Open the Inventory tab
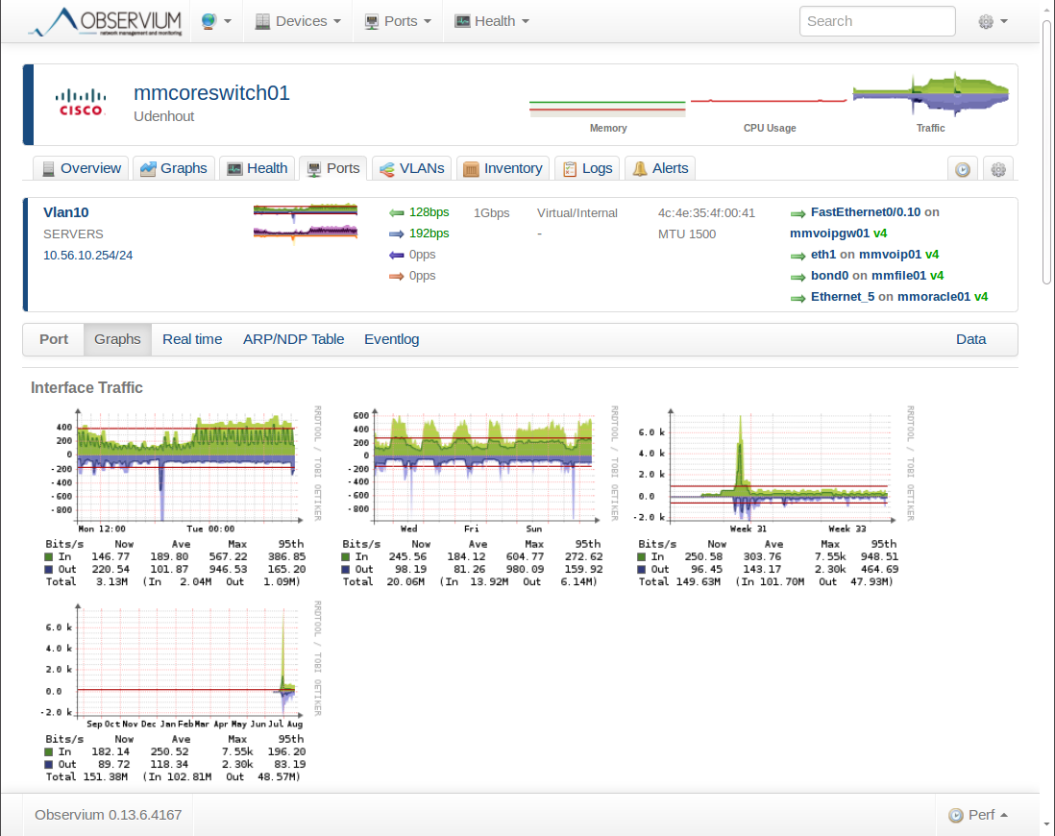 click(503, 168)
